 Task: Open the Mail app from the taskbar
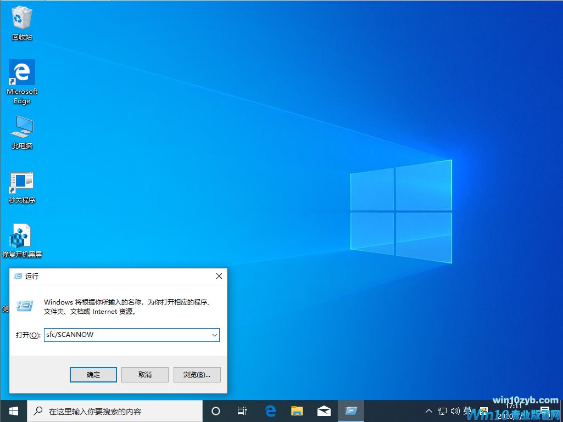324,410
